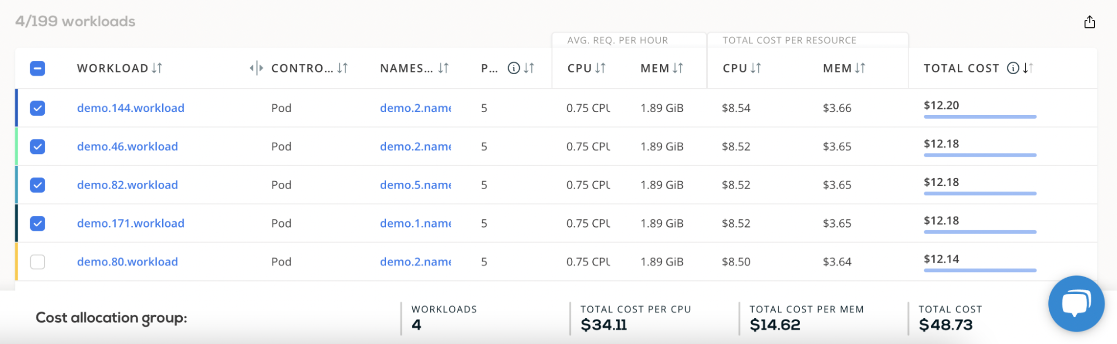The image size is (1117, 344).
Task: Open demo.82.workload link
Action: (x=127, y=185)
